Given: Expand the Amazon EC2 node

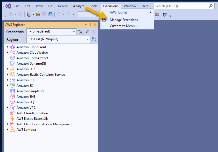Looking at the screenshot, I should [x=7, y=69].
